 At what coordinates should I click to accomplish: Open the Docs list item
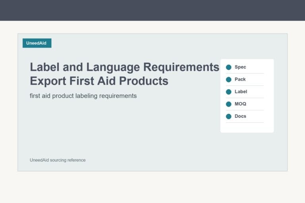coord(245,116)
